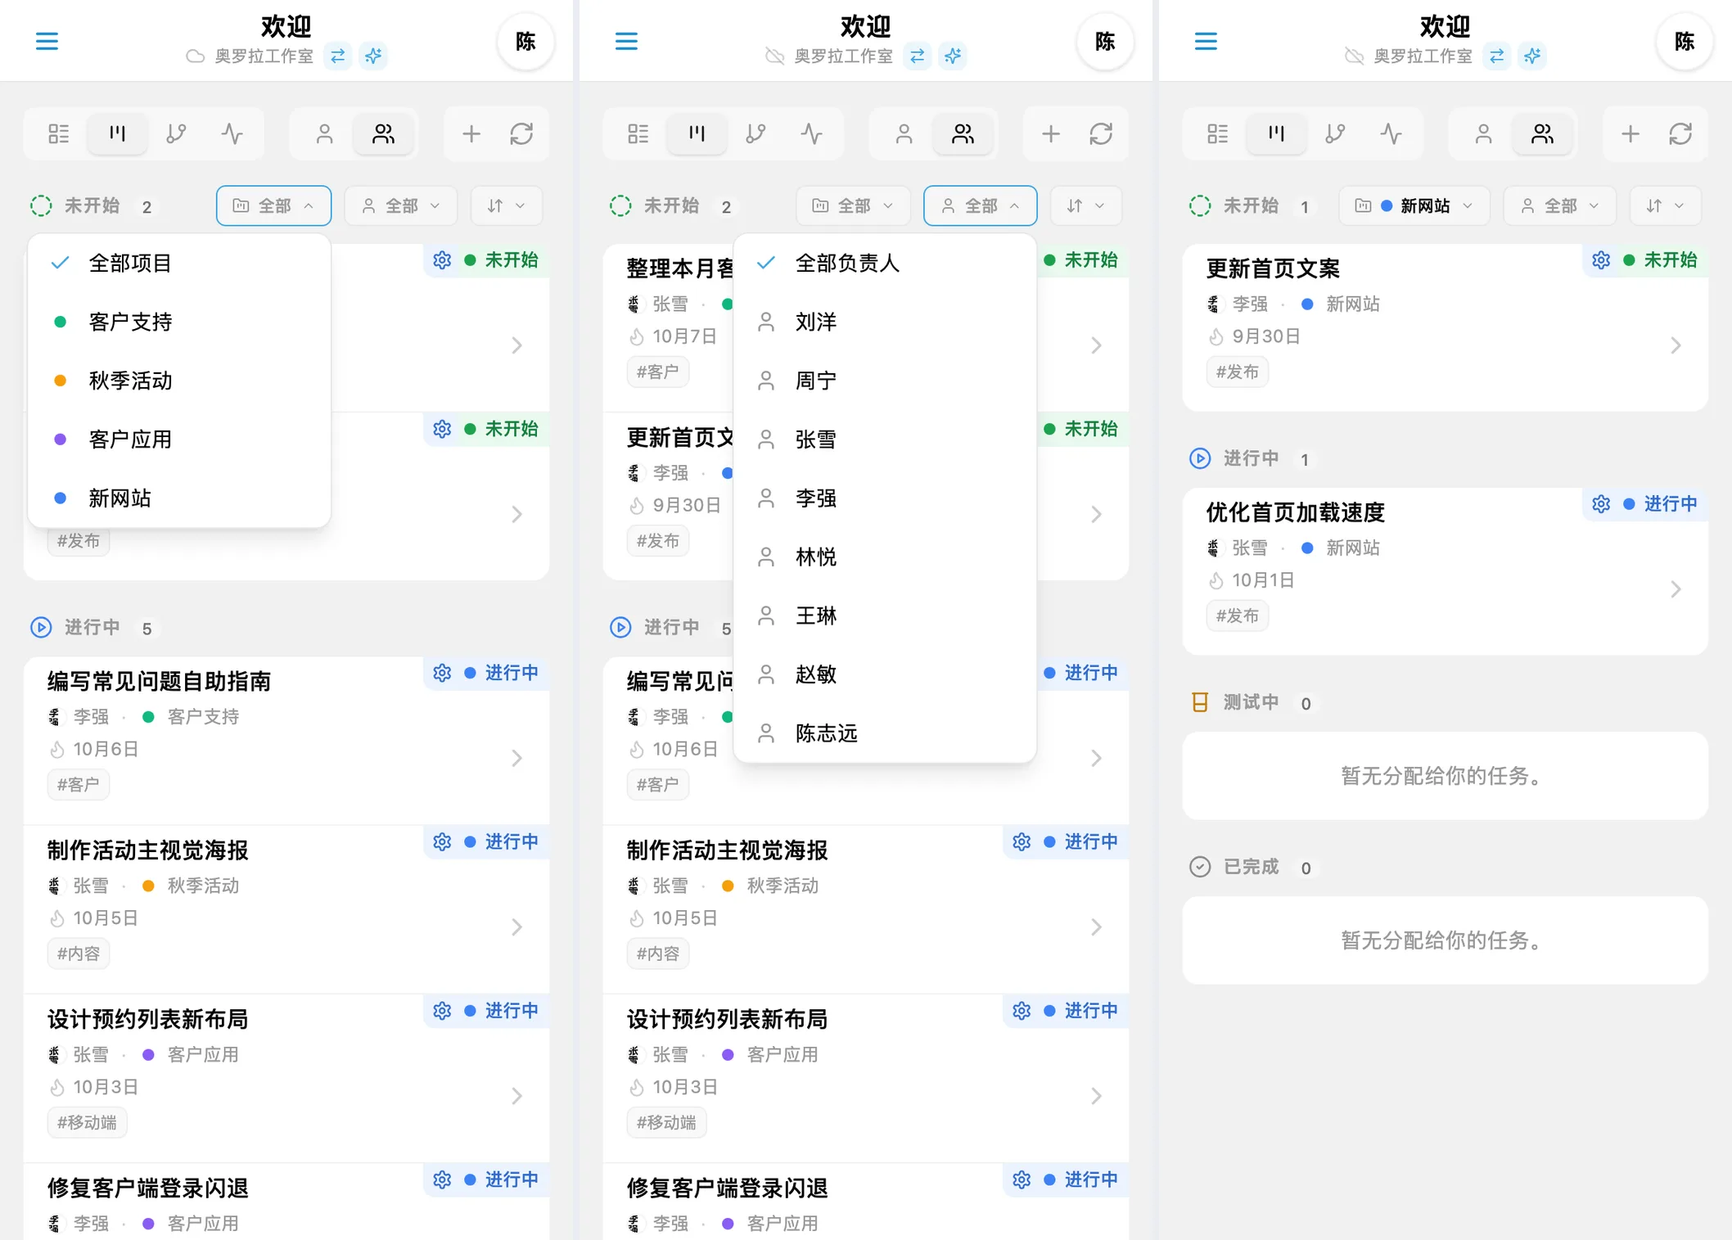Open settings gear on 优化首页加载速度 card
The image size is (1732, 1240).
point(1601,504)
